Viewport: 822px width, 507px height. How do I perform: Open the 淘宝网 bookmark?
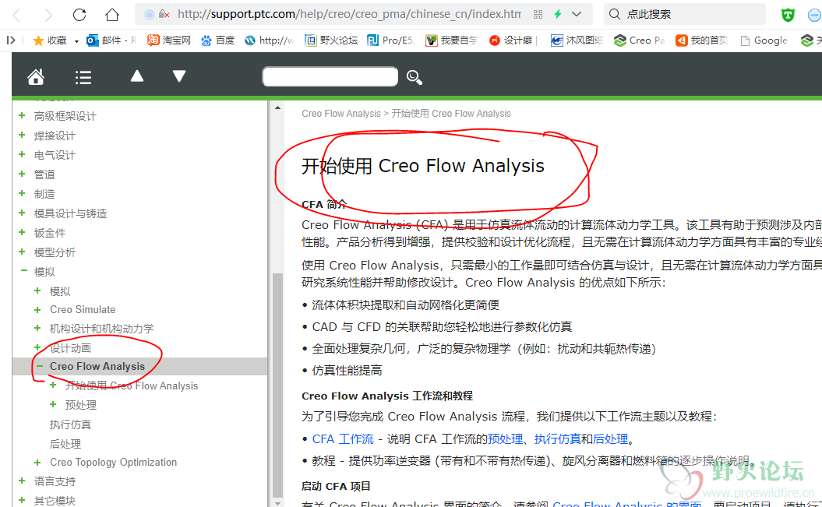[169, 40]
